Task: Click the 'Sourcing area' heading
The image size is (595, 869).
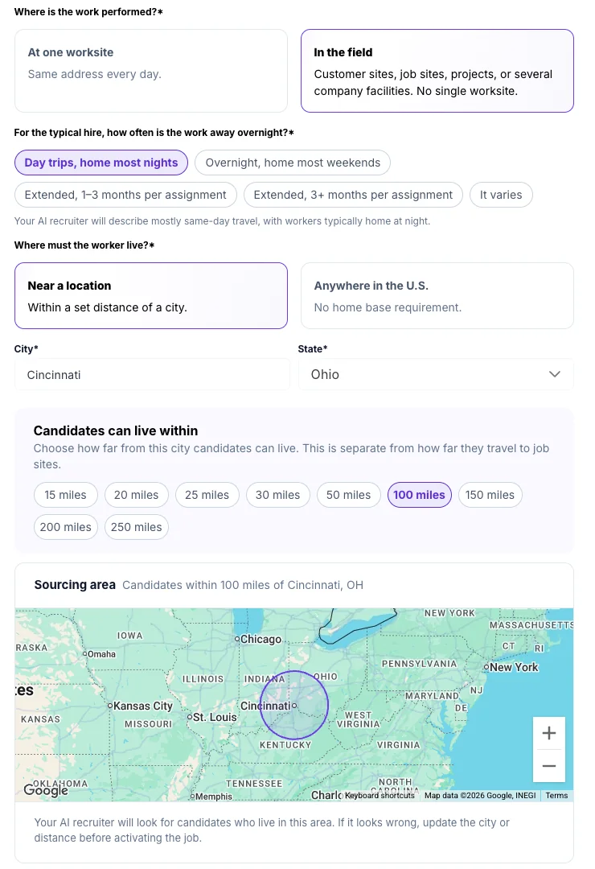Action: (75, 585)
